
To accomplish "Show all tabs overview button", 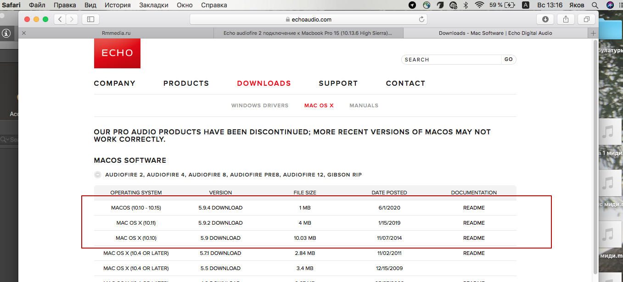I will pyautogui.click(x=587, y=19).
